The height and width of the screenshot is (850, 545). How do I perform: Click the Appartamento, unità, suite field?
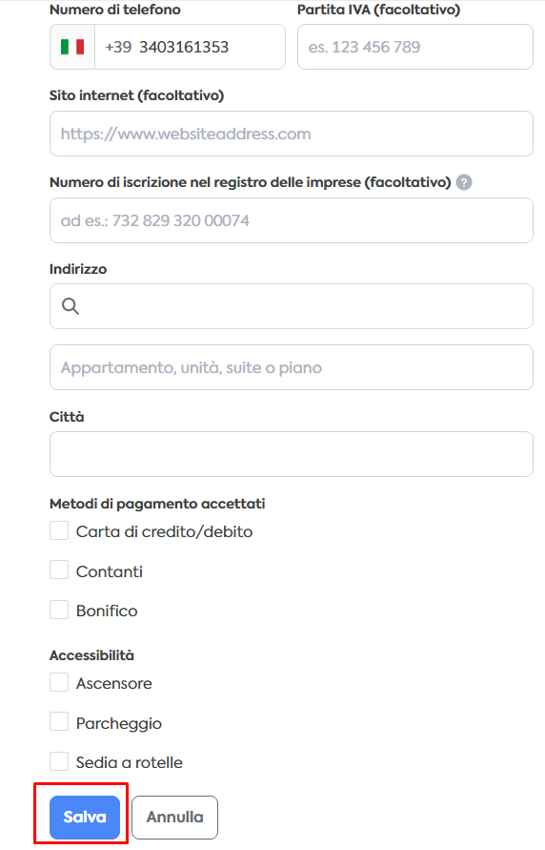click(x=292, y=367)
